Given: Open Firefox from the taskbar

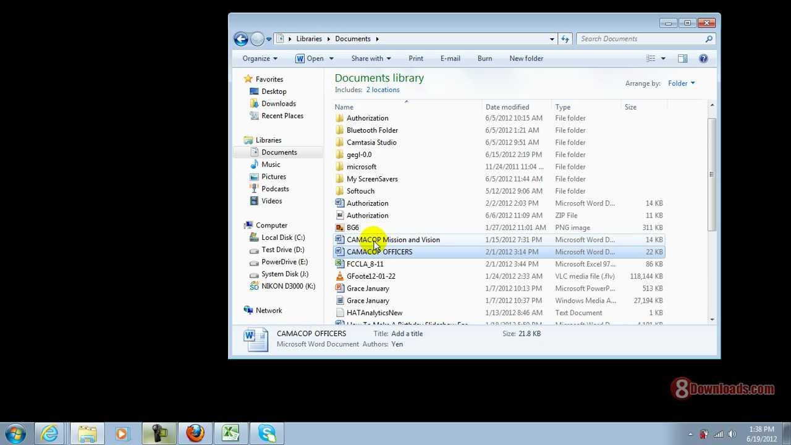Looking at the screenshot, I should (x=195, y=433).
